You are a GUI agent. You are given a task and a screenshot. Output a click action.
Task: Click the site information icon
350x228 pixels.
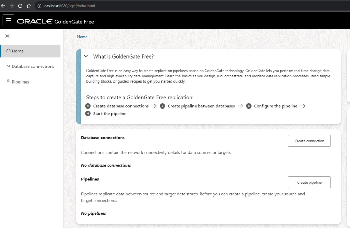(x=39, y=6)
